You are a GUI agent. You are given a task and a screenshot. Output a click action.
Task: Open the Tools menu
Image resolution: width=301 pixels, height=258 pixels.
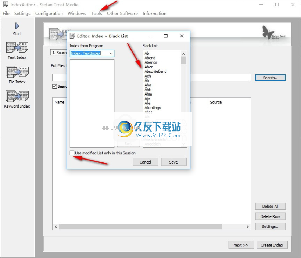[x=96, y=14]
